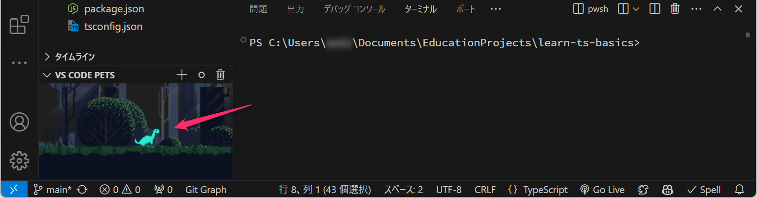Click the Copilot icon in the status bar
Image resolution: width=757 pixels, height=198 pixels.
(668, 190)
